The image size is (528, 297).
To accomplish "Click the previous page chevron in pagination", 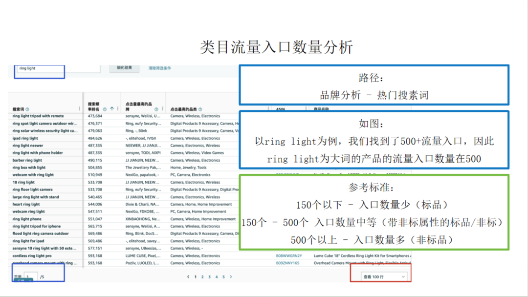I will (188, 277).
